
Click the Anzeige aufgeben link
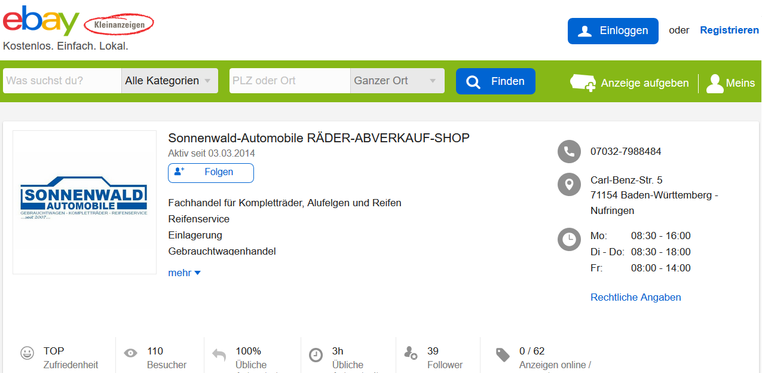coord(629,83)
